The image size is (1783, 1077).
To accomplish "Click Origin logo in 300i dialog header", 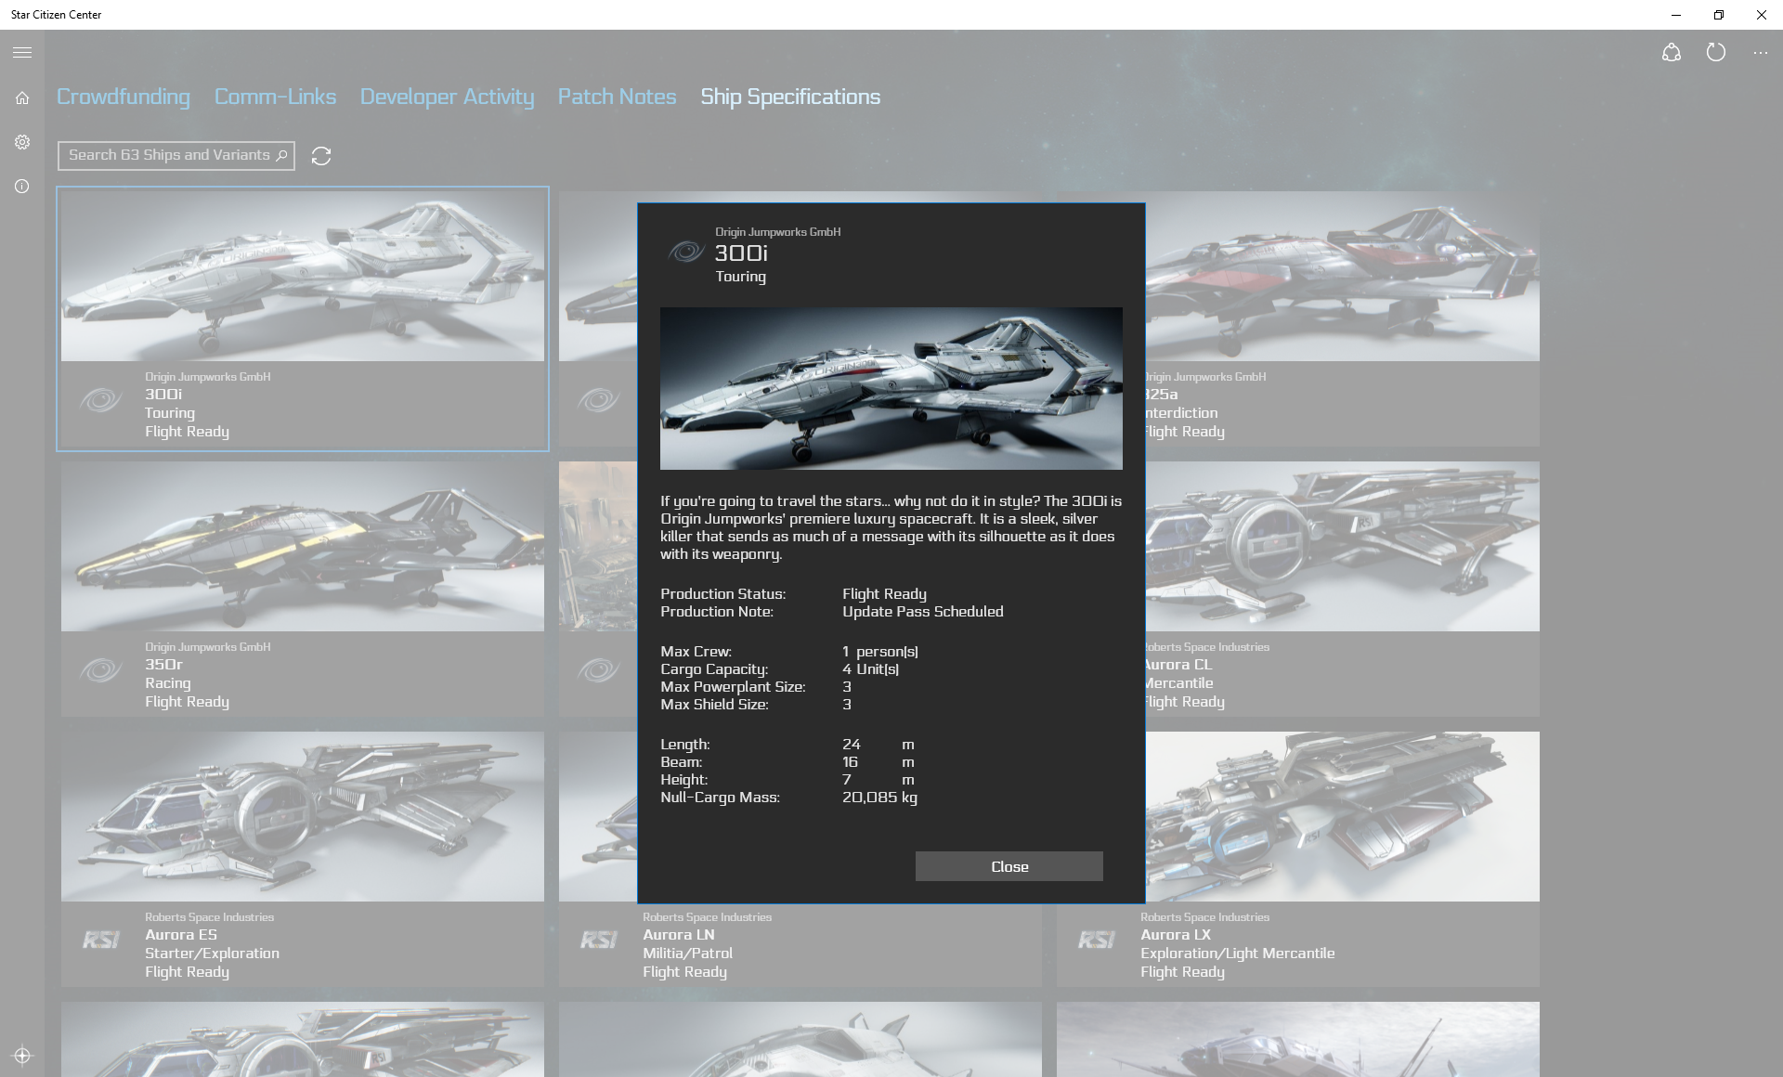I will point(687,252).
